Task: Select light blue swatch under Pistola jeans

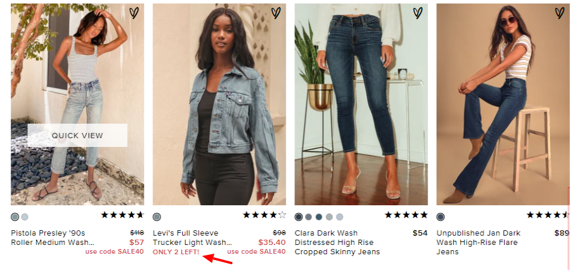Action: click(x=25, y=217)
